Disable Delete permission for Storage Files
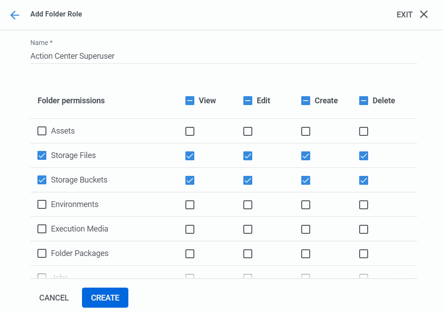The height and width of the screenshot is (313, 443). [364, 156]
